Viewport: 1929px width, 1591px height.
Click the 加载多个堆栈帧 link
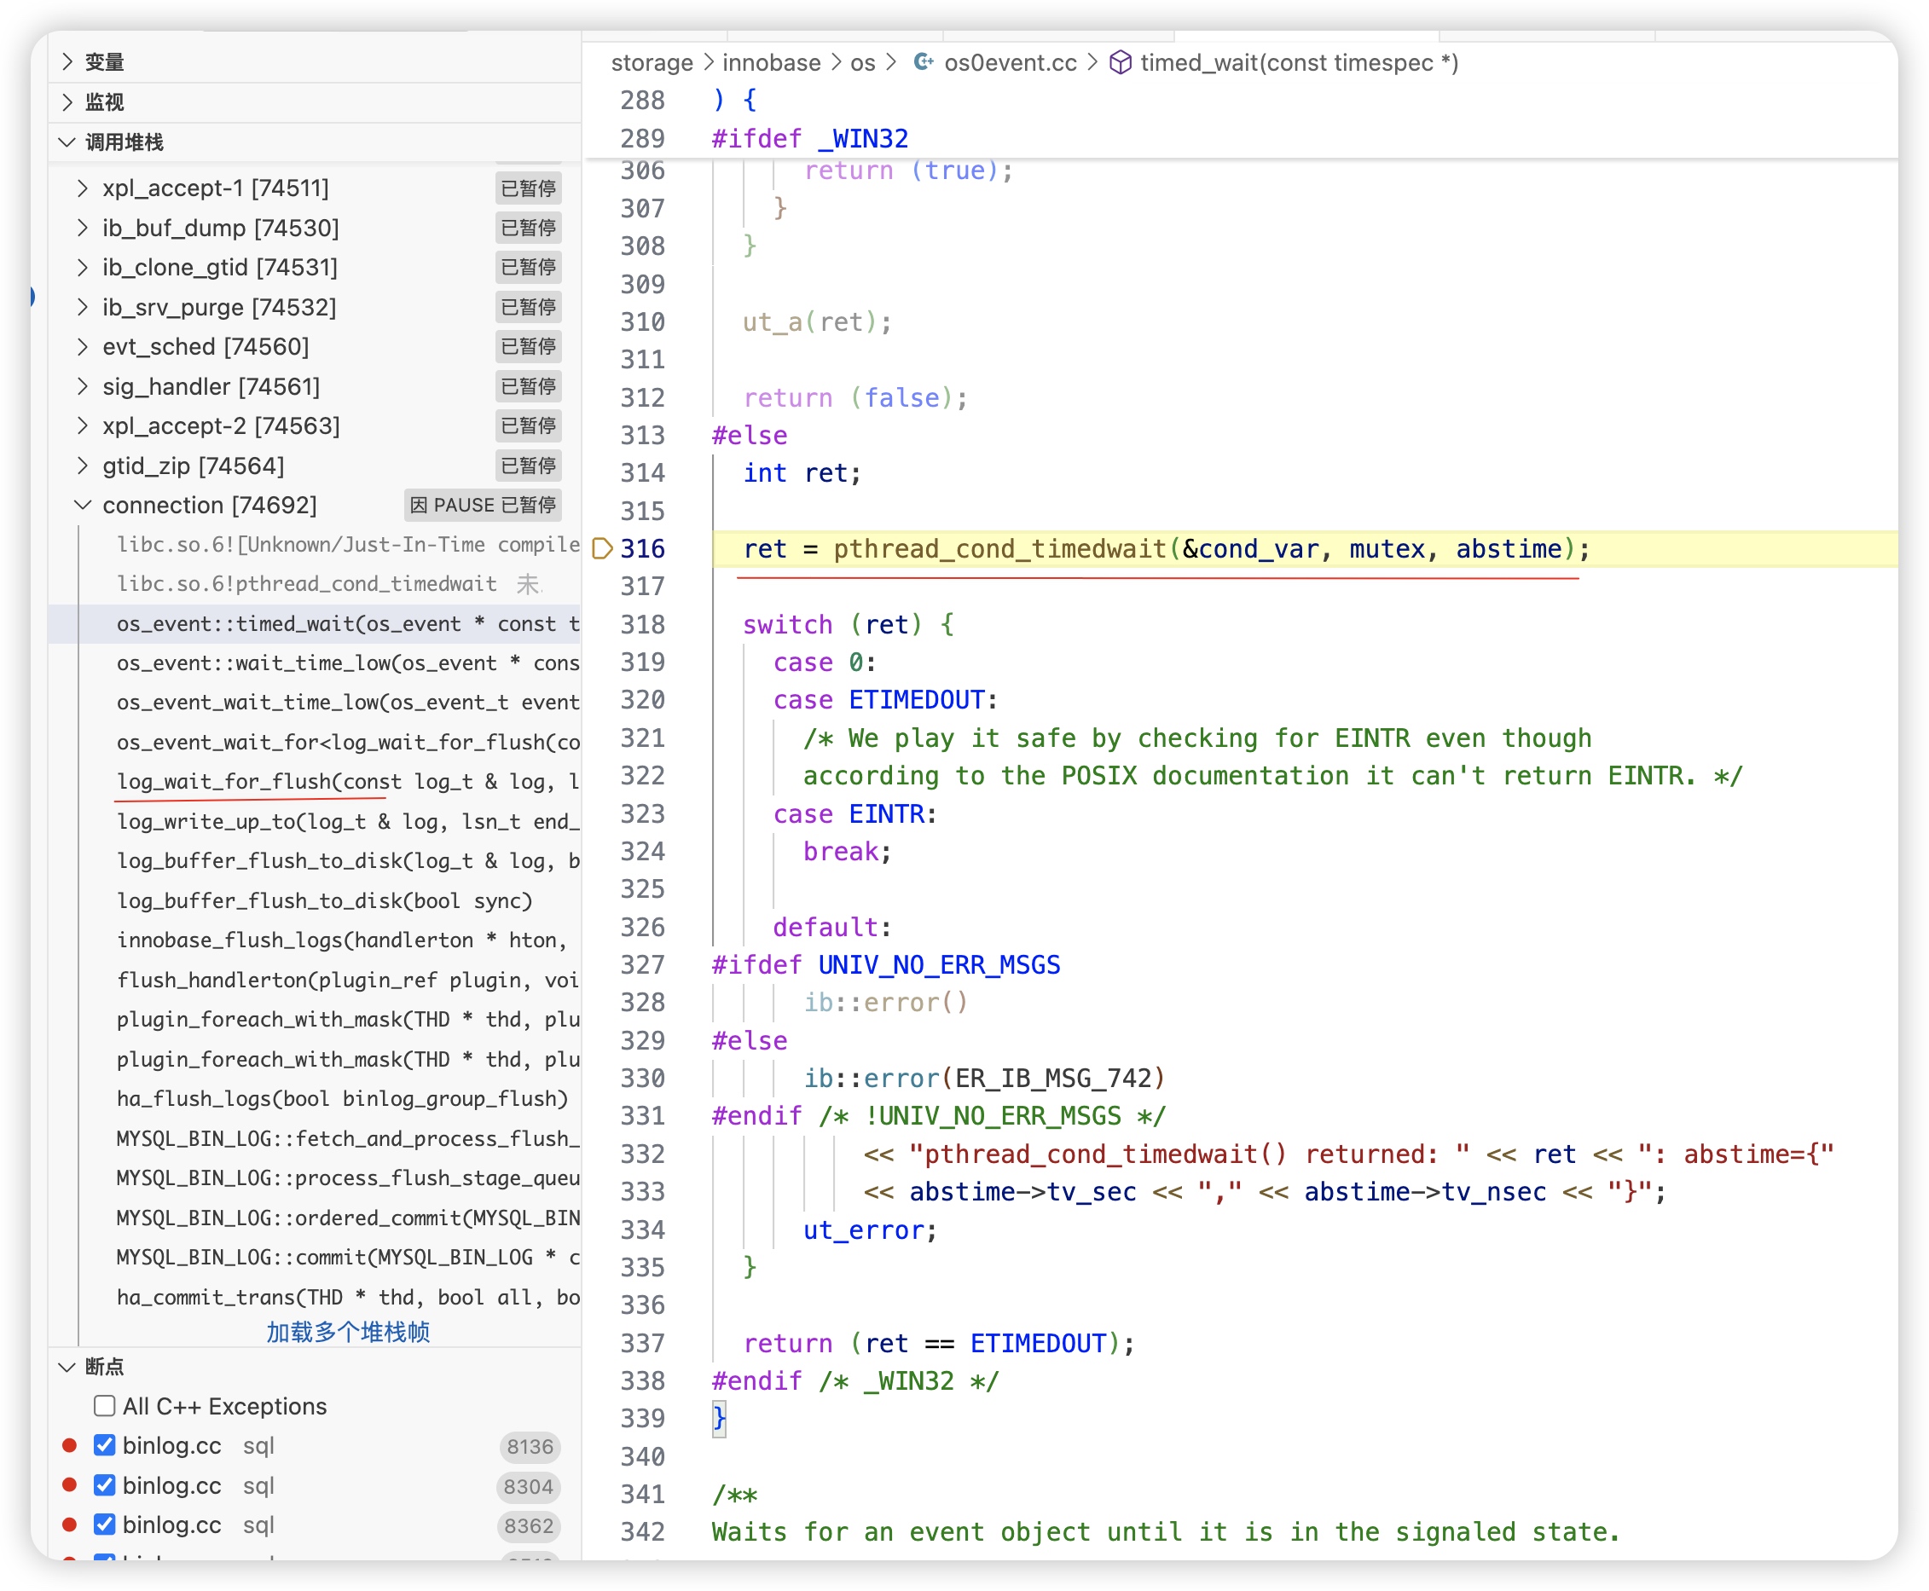(x=347, y=1332)
